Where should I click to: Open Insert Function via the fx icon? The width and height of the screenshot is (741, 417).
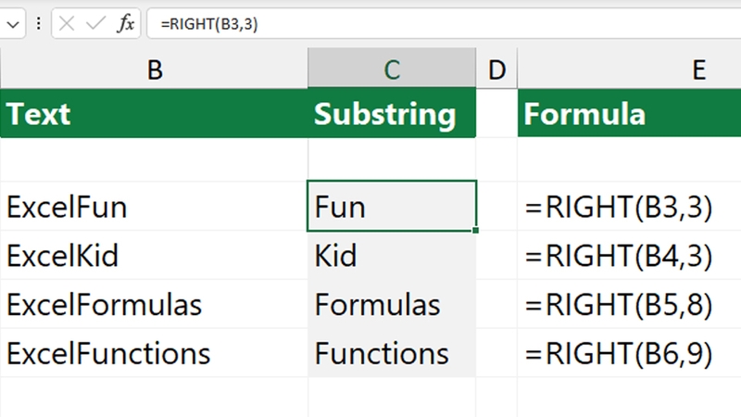point(126,23)
